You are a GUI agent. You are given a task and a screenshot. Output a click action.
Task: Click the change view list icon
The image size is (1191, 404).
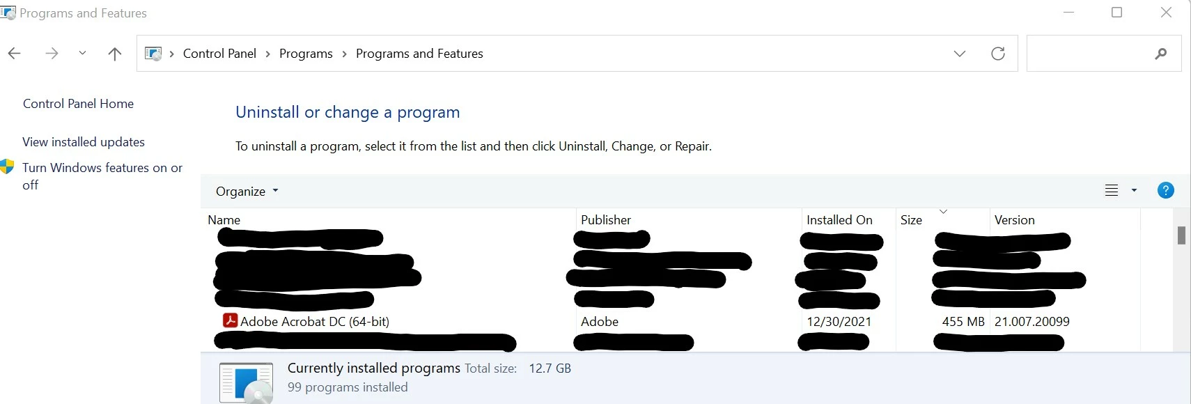pos(1112,190)
